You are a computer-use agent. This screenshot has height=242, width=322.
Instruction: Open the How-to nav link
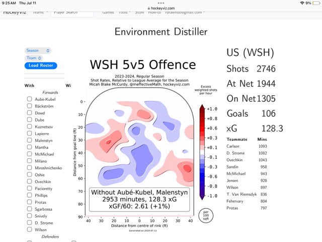(154, 12)
